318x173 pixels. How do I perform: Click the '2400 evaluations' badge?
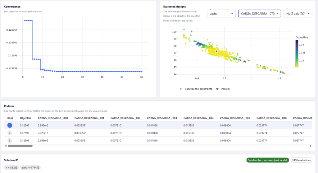(301, 160)
